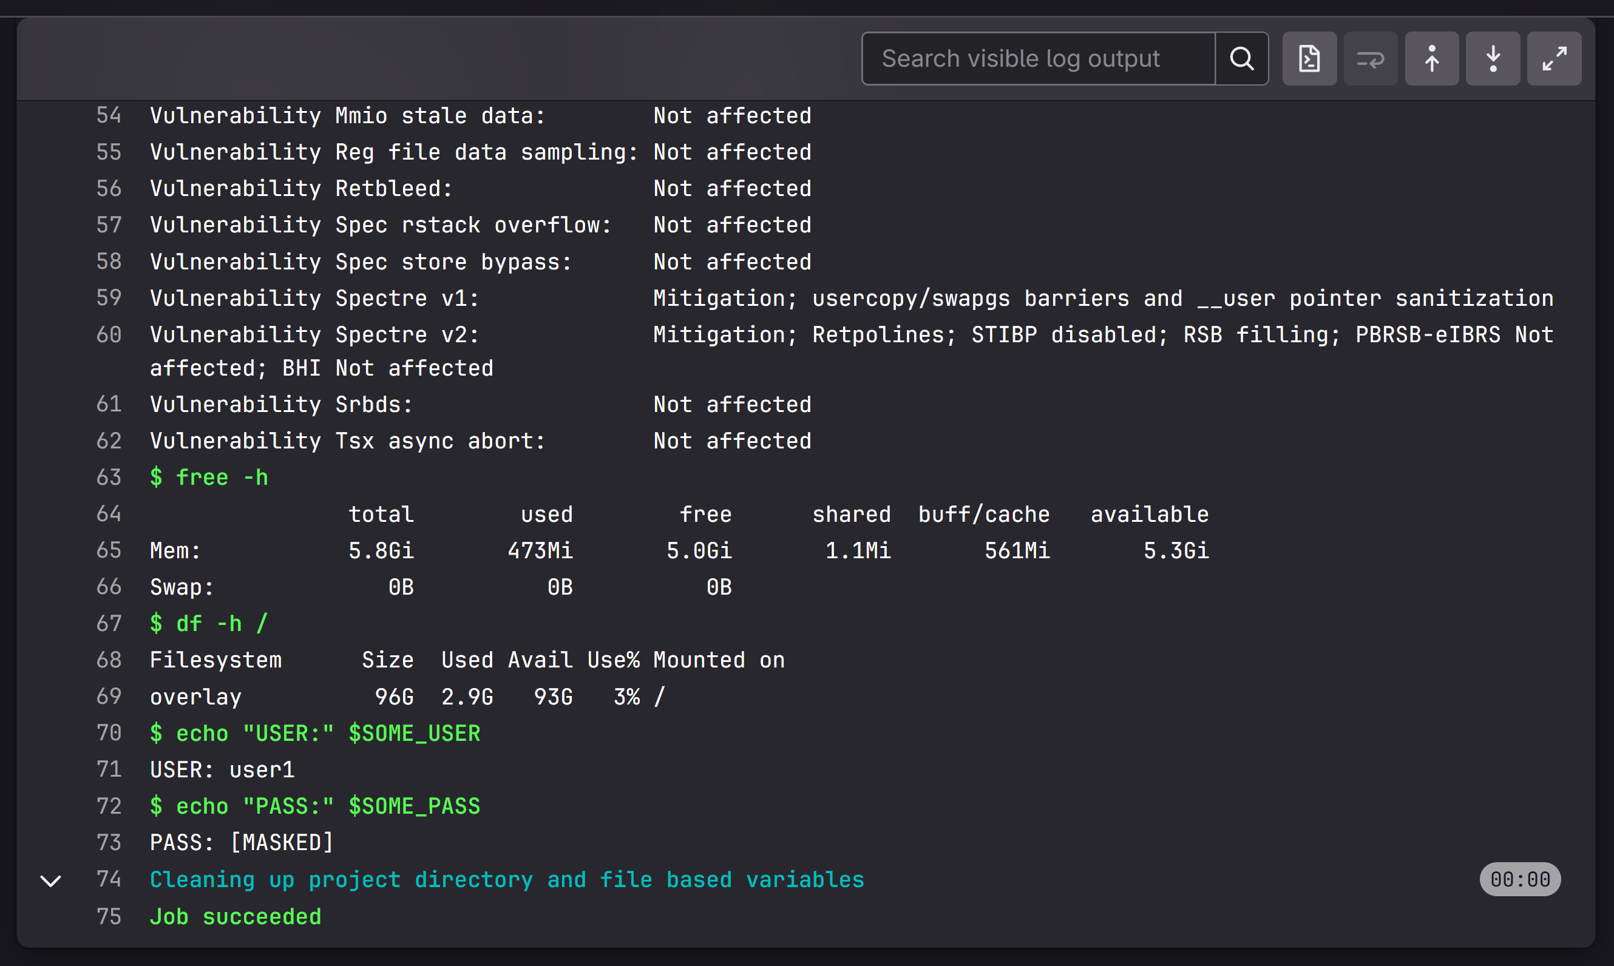Click the 'Job succeeded' text
The height and width of the screenshot is (966, 1614).
coord(236,916)
